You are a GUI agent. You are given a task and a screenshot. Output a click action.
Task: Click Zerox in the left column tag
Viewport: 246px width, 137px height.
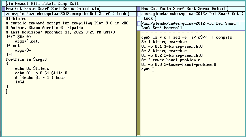(x=68, y=9)
